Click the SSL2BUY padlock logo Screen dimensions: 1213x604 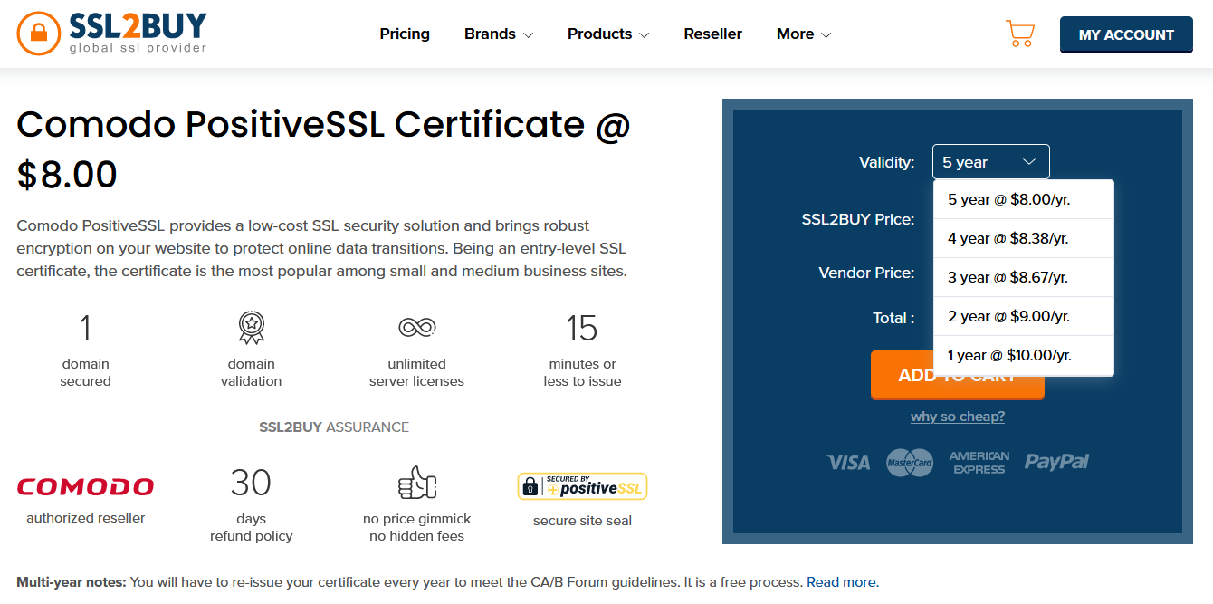(x=38, y=34)
